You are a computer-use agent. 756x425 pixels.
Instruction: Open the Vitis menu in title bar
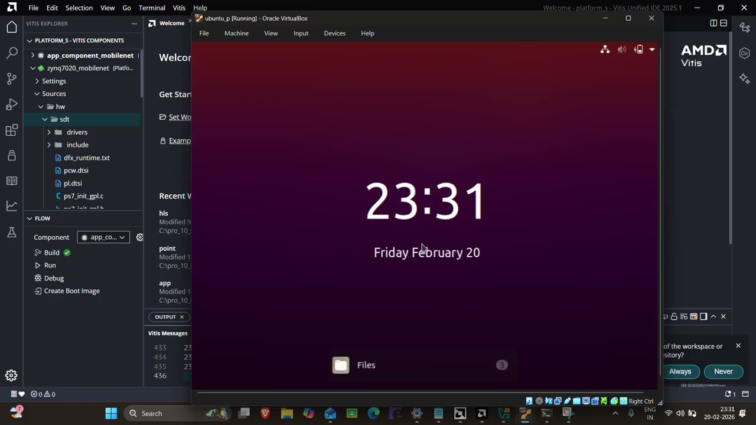tap(179, 8)
